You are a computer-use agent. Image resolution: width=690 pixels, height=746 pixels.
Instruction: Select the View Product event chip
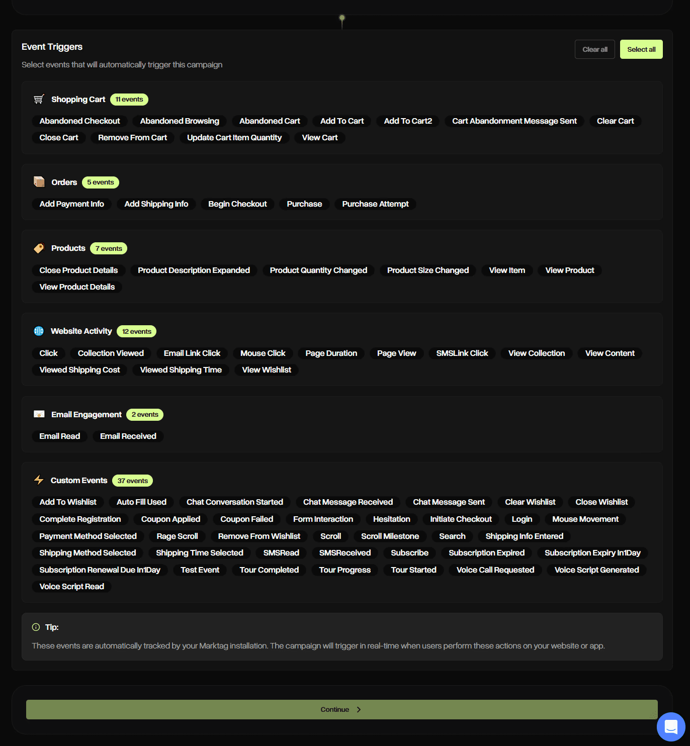(x=570, y=270)
